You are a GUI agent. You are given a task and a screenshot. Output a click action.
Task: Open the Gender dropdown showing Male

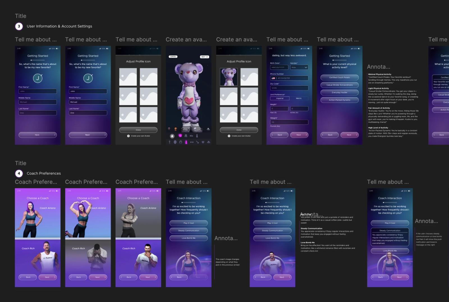299,67
